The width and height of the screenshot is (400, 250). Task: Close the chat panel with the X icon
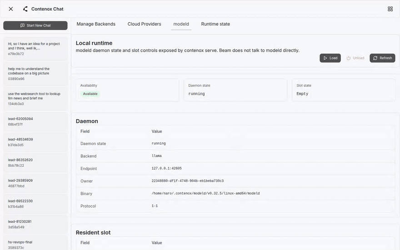coord(11,9)
